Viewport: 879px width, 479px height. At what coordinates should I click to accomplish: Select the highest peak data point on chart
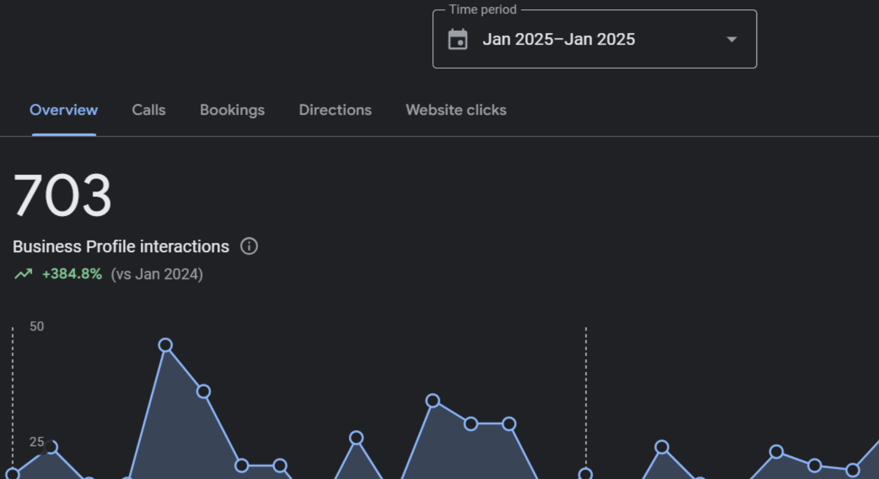165,345
